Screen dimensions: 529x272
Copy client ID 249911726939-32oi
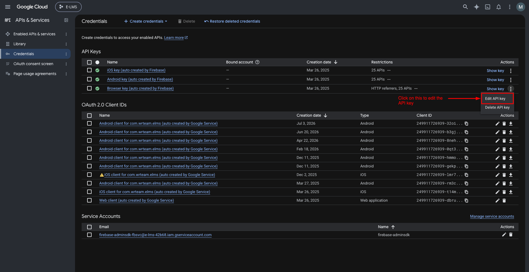[466, 124]
